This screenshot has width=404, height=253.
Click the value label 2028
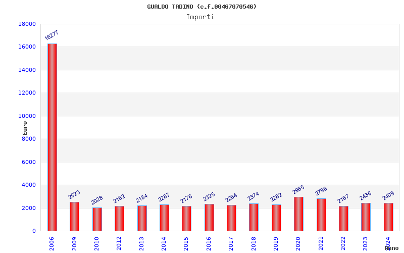point(97,200)
